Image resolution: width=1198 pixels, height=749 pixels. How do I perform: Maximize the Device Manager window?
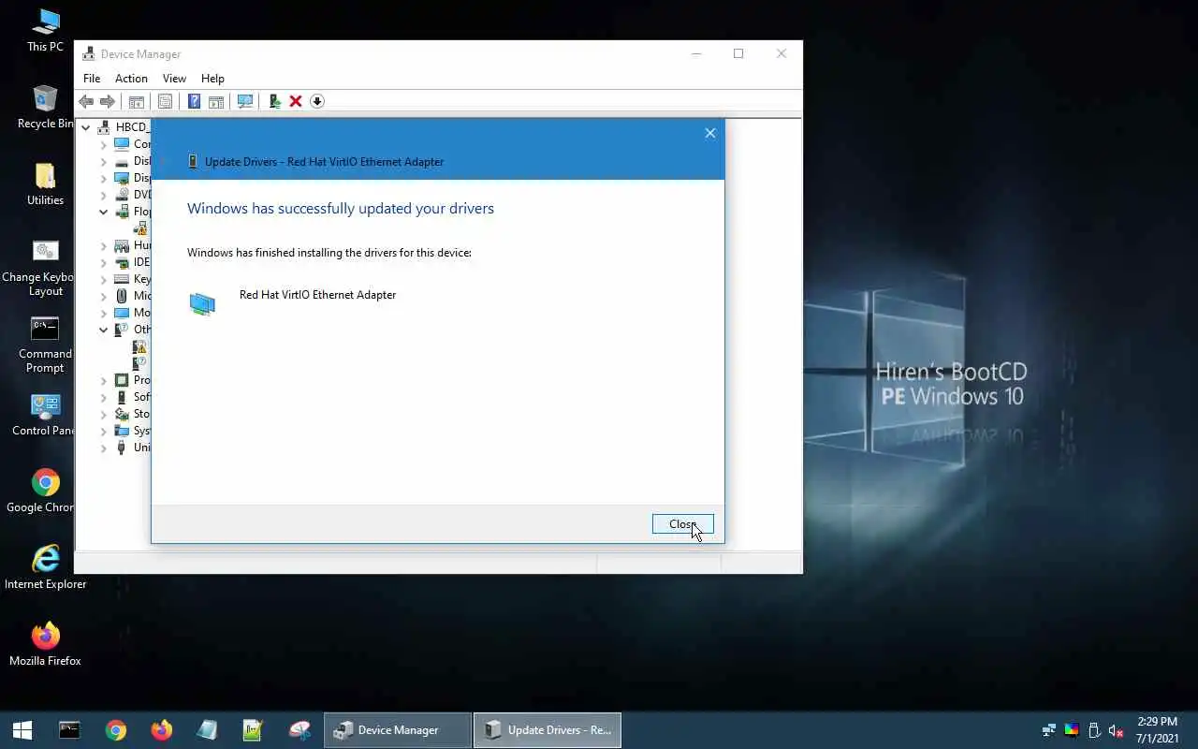[738, 54]
